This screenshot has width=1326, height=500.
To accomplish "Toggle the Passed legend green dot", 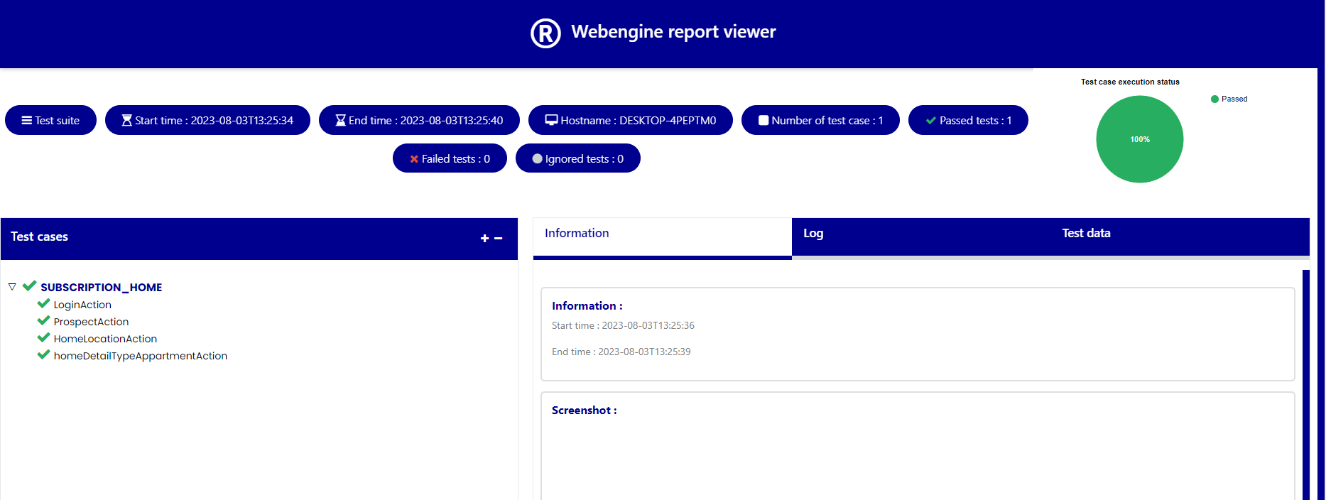I will 1214,99.
